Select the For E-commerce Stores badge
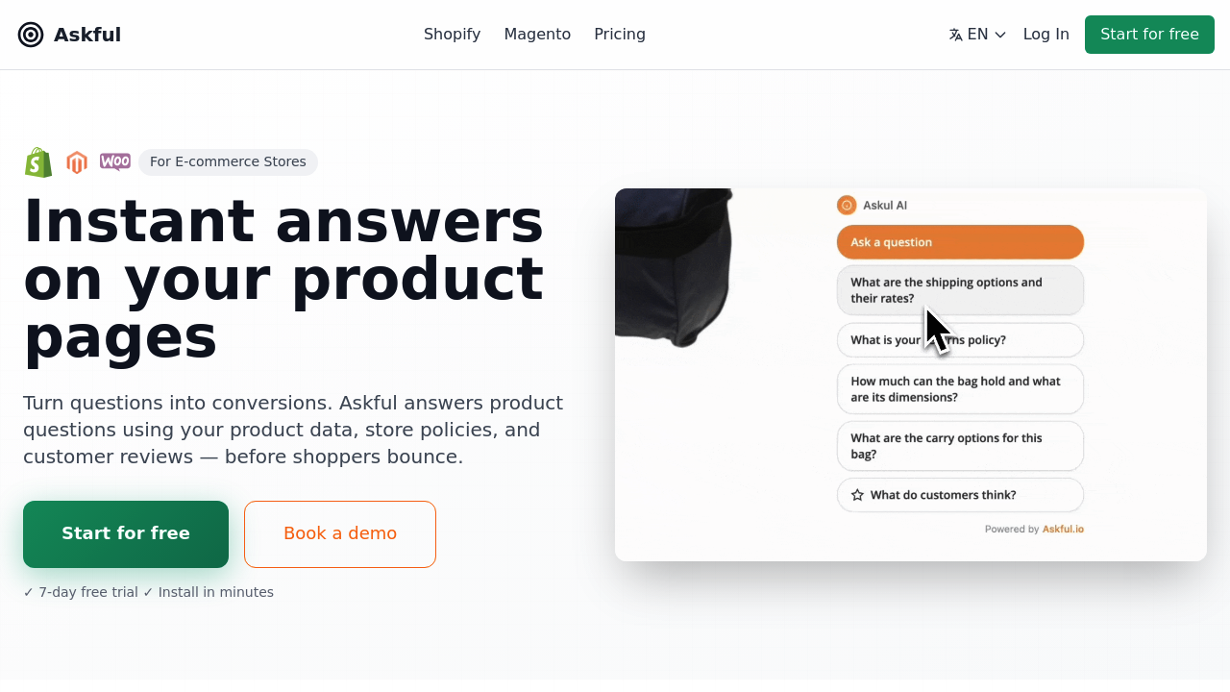This screenshot has height=692, width=1230. coord(228,162)
